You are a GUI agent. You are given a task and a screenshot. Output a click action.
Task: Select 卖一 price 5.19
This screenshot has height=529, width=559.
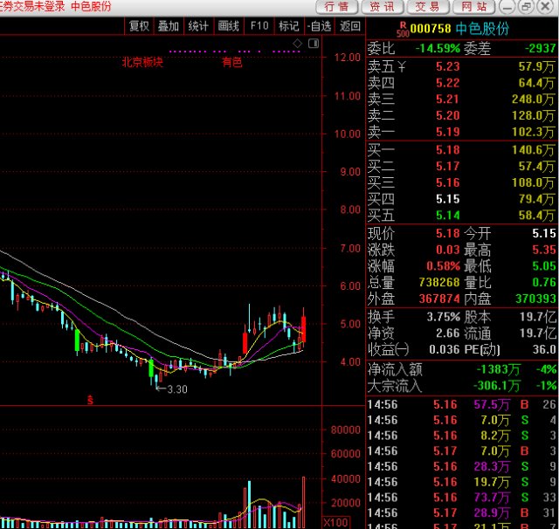448,132
